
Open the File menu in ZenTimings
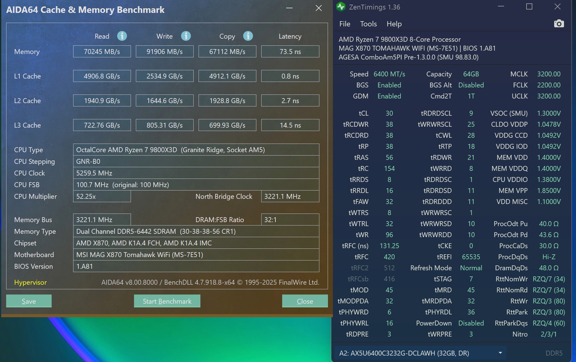pyautogui.click(x=345, y=24)
